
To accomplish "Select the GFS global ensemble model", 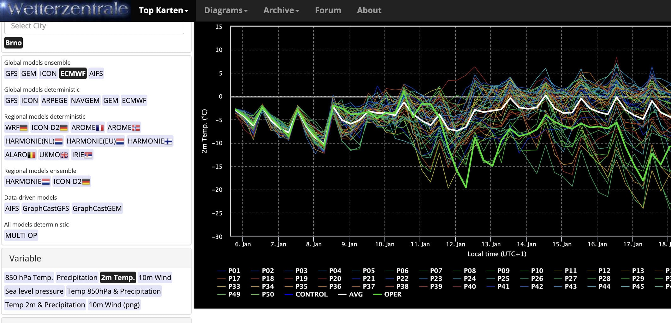I will click(x=11, y=73).
